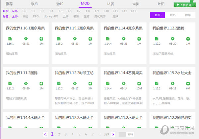Click version file icon on 1.11.2图腾 card

pos(10,83)
